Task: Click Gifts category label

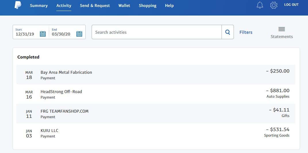Action: (285, 116)
